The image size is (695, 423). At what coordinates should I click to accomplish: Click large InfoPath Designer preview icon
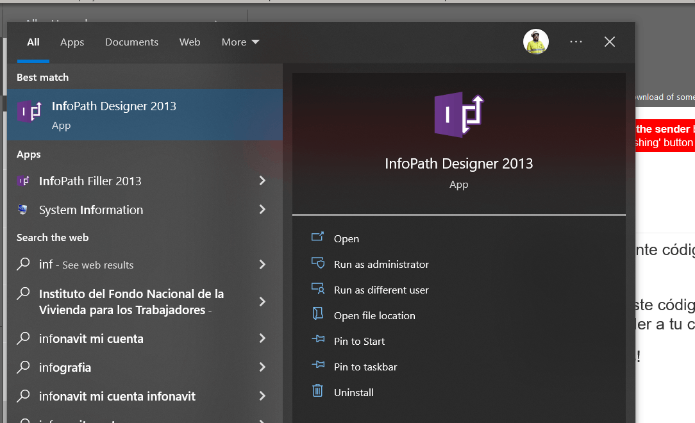click(459, 115)
